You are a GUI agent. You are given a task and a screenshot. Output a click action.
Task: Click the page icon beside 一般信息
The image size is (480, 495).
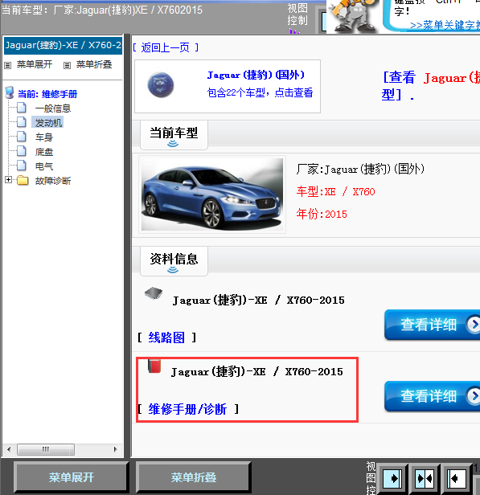(22, 108)
